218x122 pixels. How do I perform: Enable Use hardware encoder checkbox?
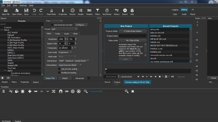click(x=52, y=25)
